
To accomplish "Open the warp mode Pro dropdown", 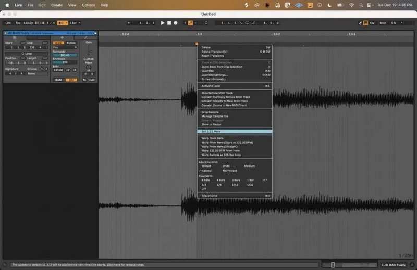I will coord(65,47).
